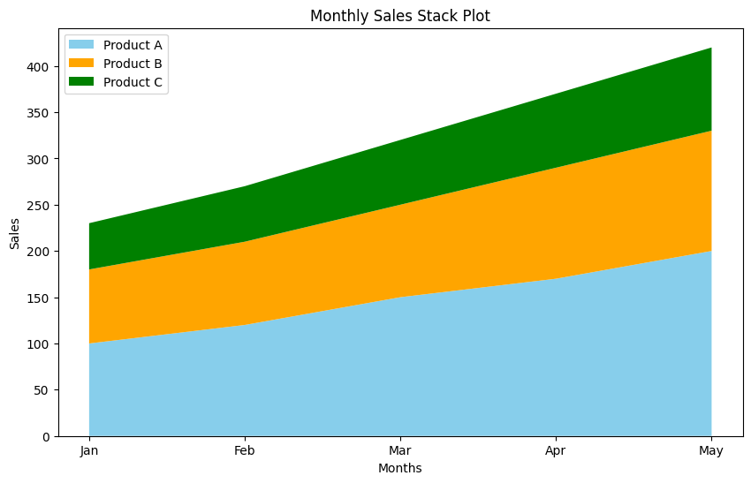
Task: Click the 'Sales' y-axis label
Action: [15, 232]
